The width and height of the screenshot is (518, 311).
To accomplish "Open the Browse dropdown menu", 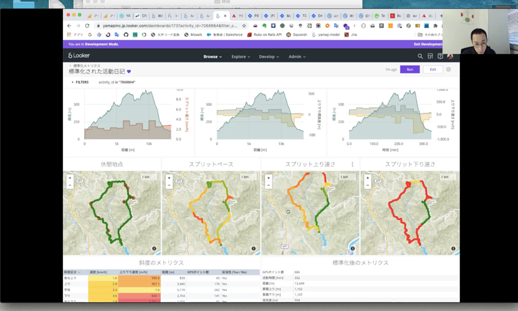I will pyautogui.click(x=213, y=57).
